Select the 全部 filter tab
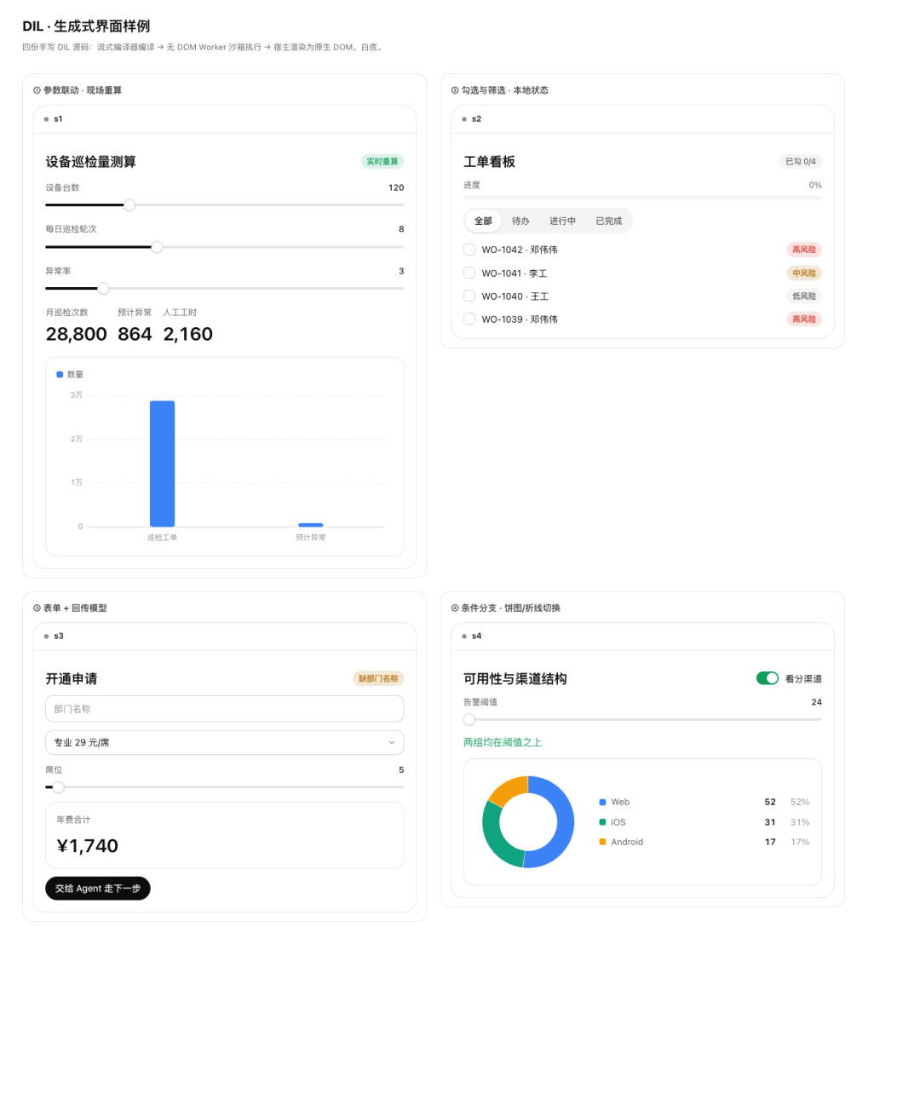The width and height of the screenshot is (920, 1117). [x=483, y=221]
